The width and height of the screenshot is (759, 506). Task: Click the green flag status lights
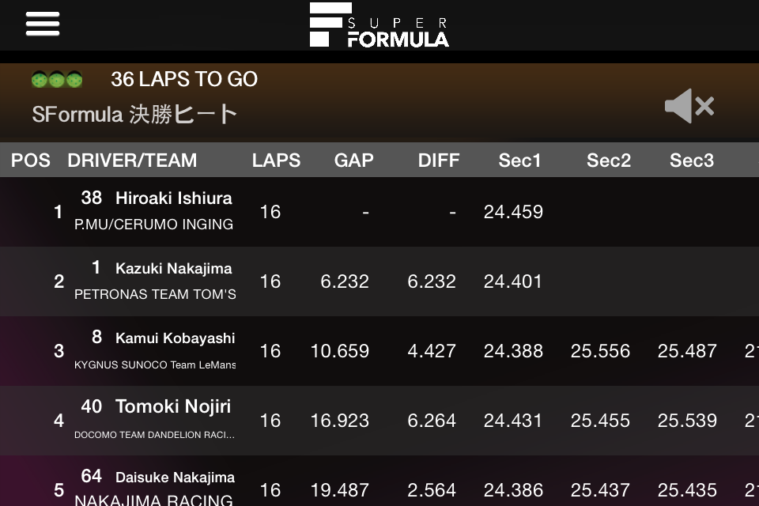click(57, 80)
